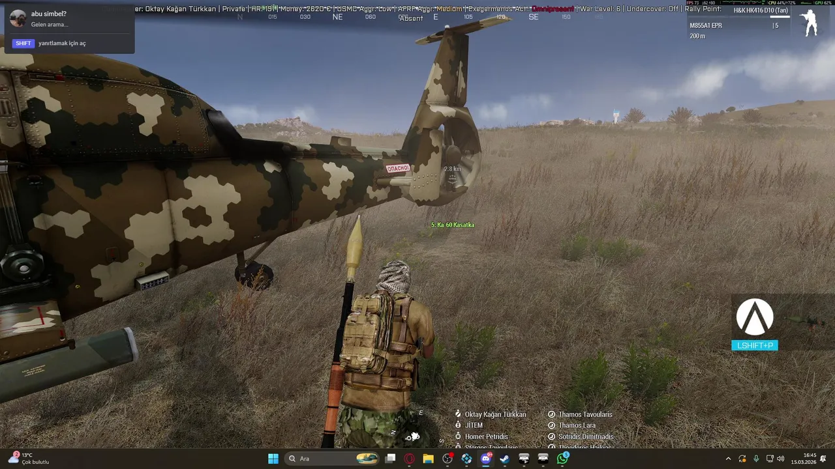Switch to the first Arma 3 taskbar window

pos(524,459)
